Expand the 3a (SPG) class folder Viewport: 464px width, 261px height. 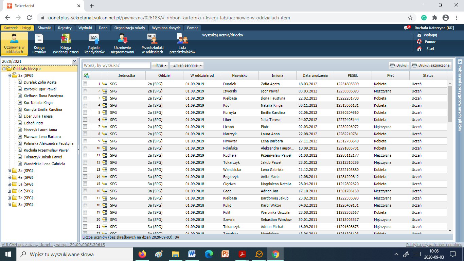point(10,171)
